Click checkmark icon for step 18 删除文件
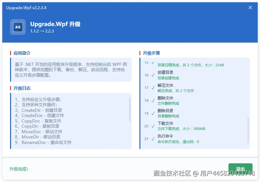The height and width of the screenshot is (182, 260). 153,101
